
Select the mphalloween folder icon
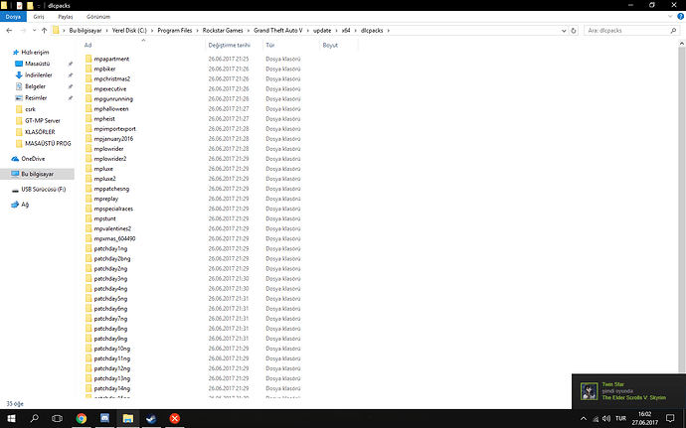tap(88, 109)
